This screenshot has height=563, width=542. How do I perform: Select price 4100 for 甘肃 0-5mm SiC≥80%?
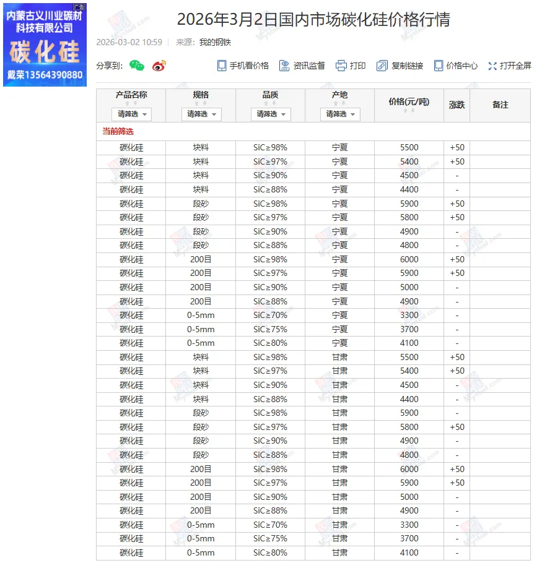pos(409,553)
